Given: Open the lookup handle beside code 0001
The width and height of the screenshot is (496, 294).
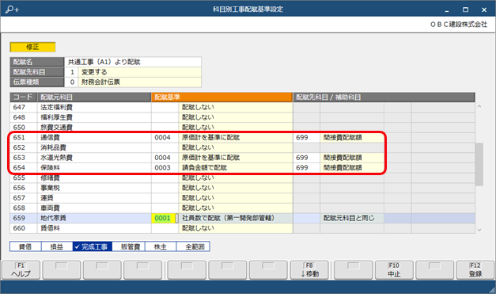Looking at the screenshot, I should pyautogui.click(x=177, y=218).
